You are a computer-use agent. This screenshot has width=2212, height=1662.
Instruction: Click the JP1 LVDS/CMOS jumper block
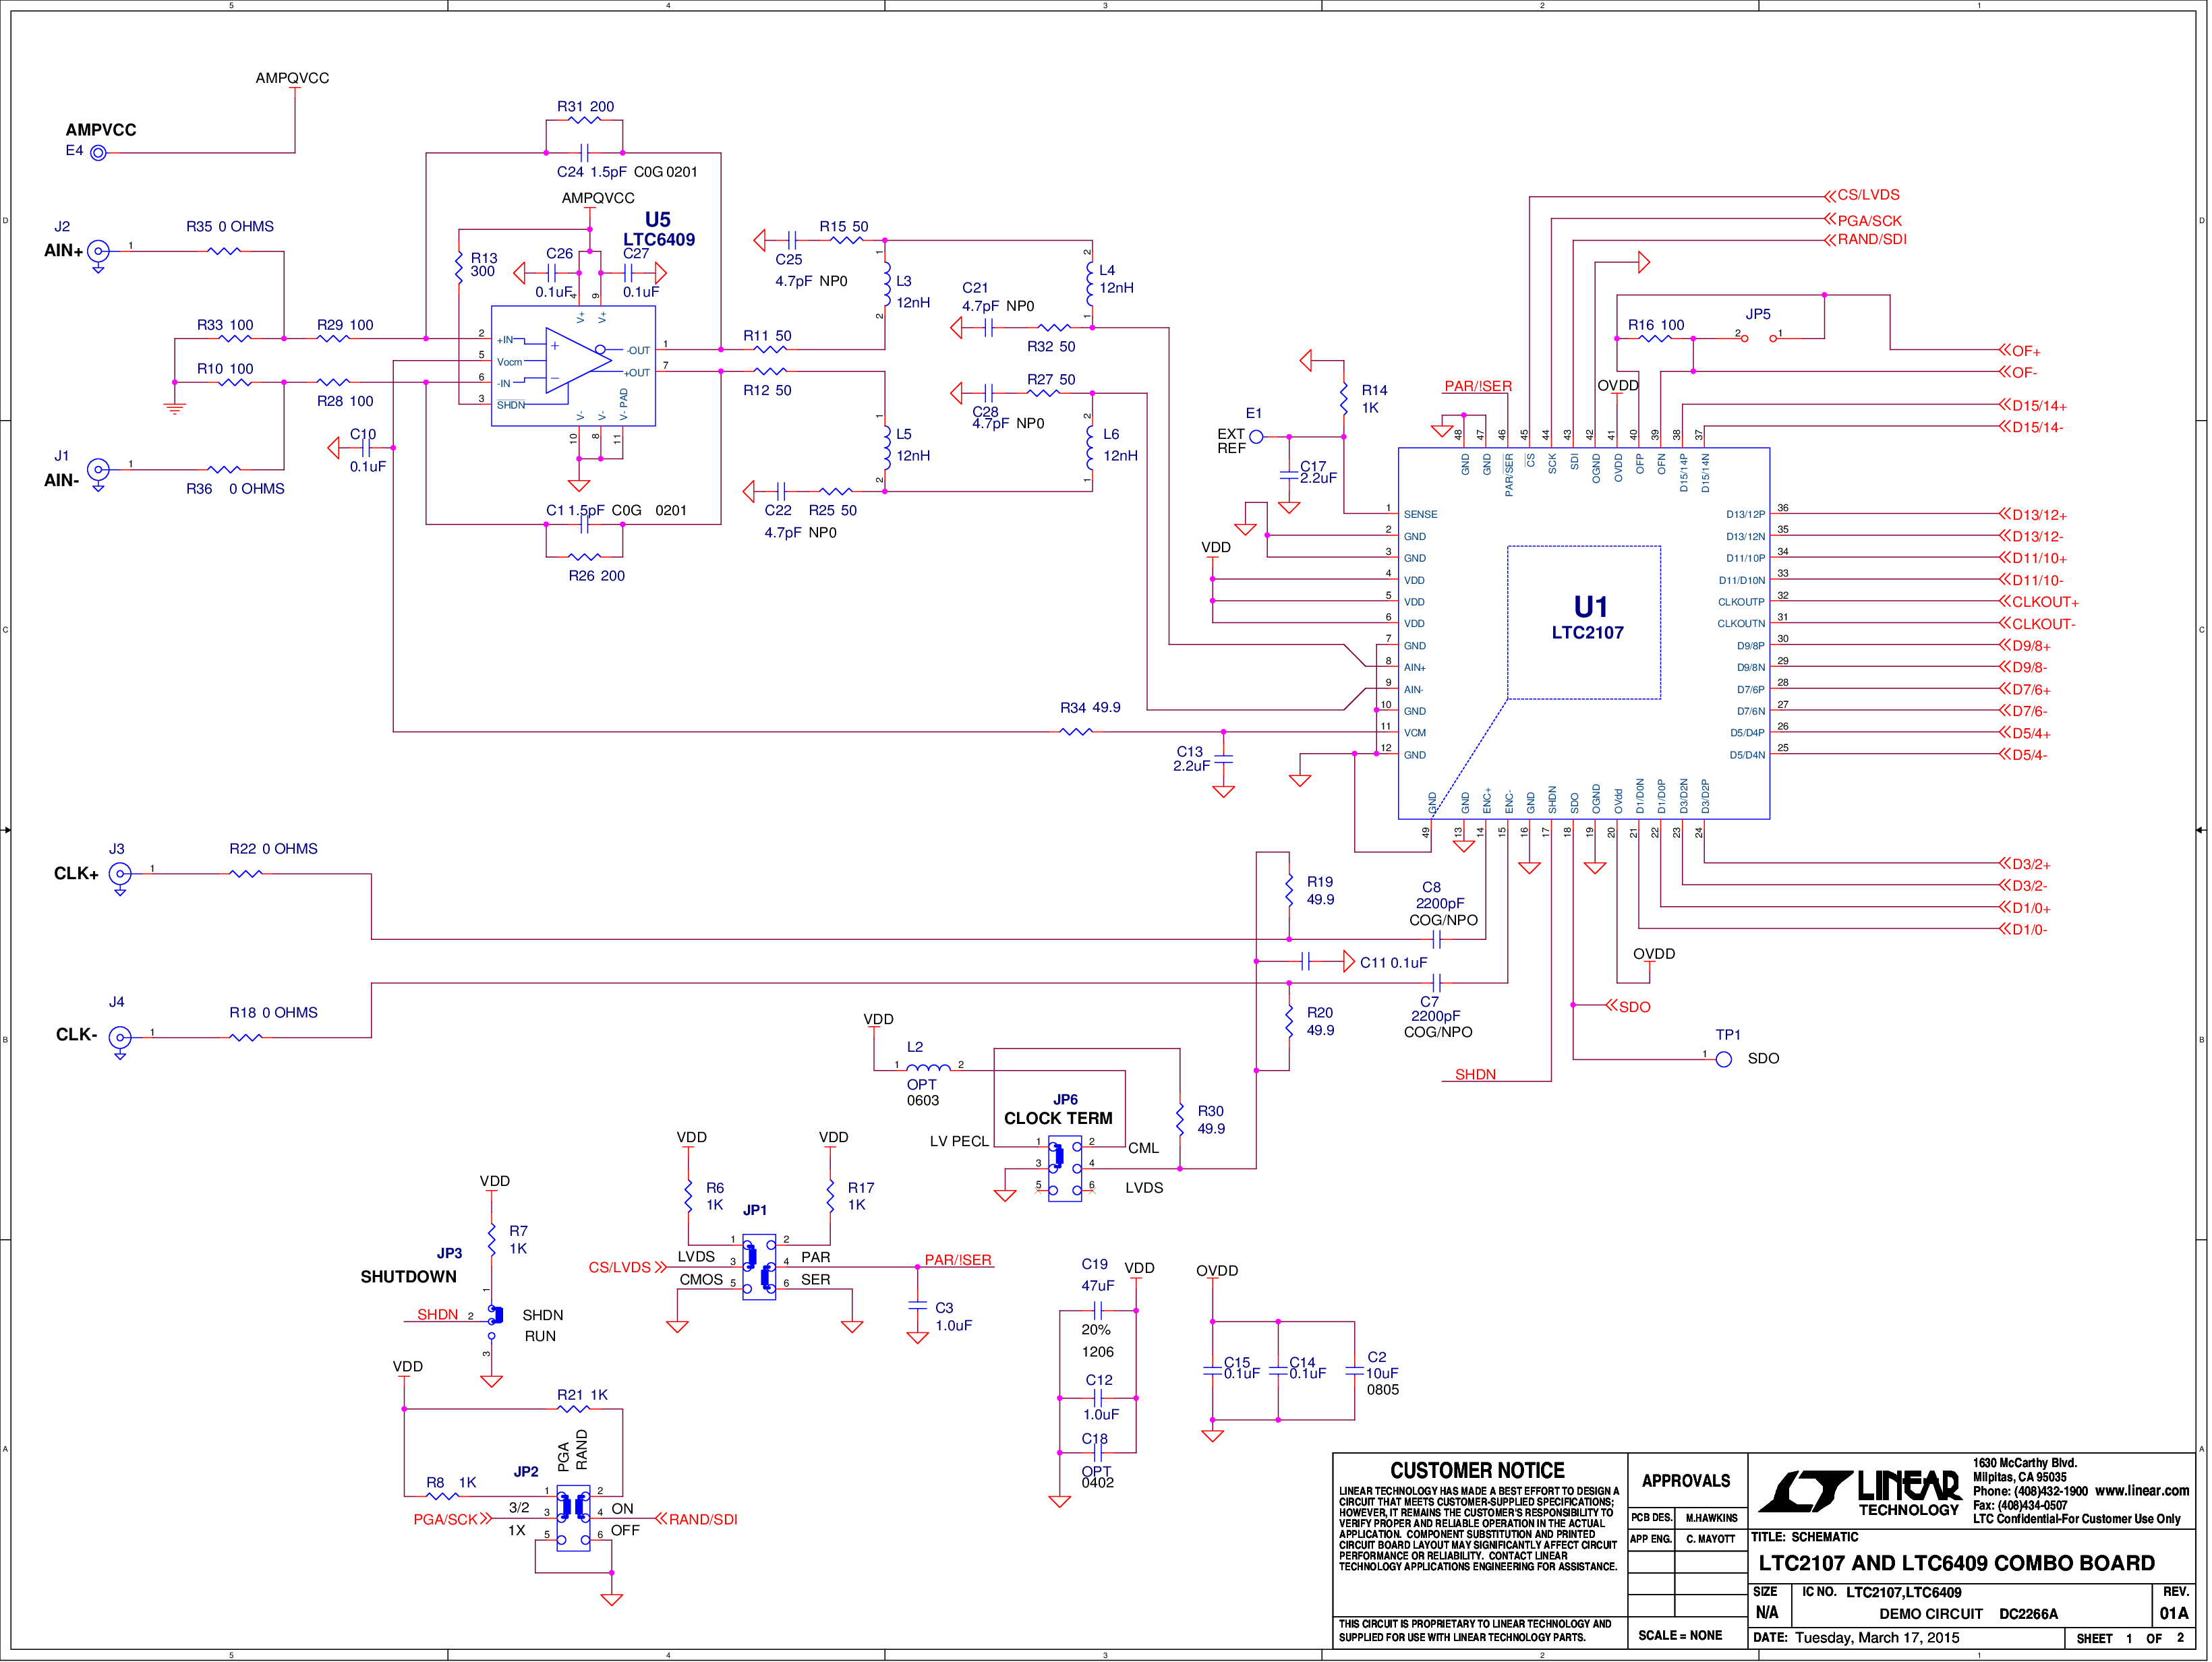point(760,1268)
